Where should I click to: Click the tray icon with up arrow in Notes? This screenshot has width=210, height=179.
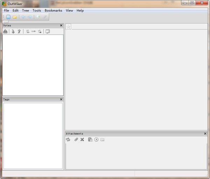coord(5,32)
